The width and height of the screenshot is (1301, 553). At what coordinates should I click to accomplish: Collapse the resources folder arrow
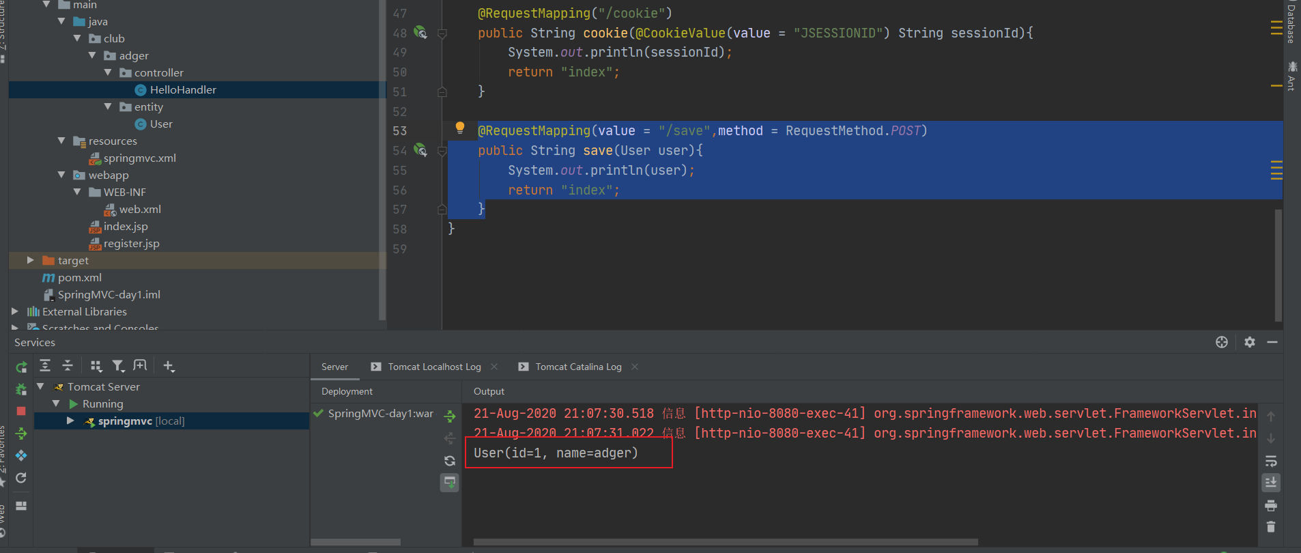pyautogui.click(x=61, y=140)
